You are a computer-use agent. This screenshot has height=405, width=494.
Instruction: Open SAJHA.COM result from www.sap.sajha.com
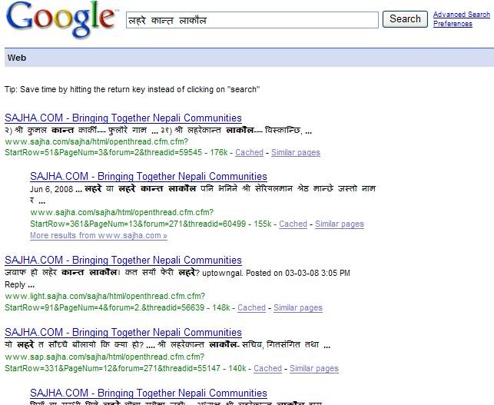click(x=123, y=332)
